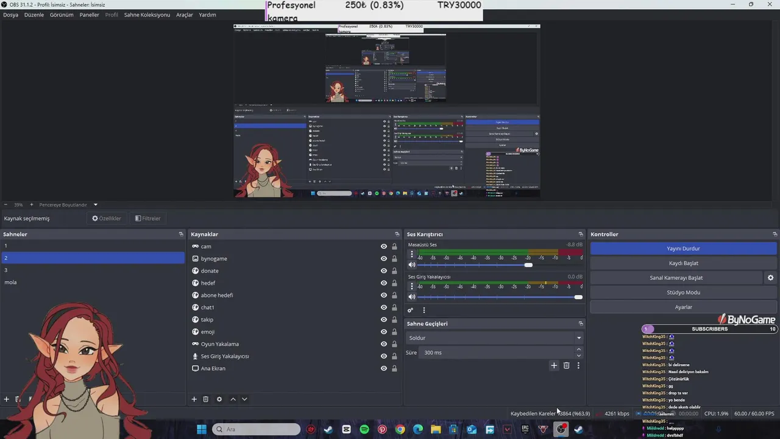The height and width of the screenshot is (439, 780).
Task: Hide the Ana Ekran source
Action: coord(384,368)
